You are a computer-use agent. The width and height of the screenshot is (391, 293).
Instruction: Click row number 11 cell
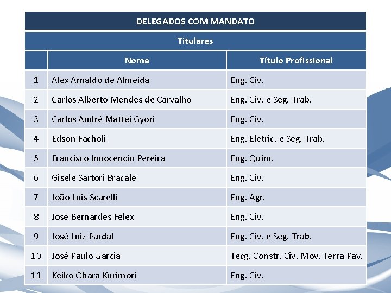click(x=36, y=275)
